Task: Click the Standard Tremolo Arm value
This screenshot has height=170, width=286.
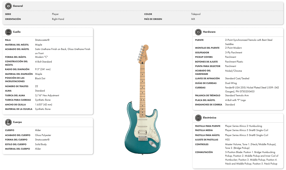Action: (237, 95)
